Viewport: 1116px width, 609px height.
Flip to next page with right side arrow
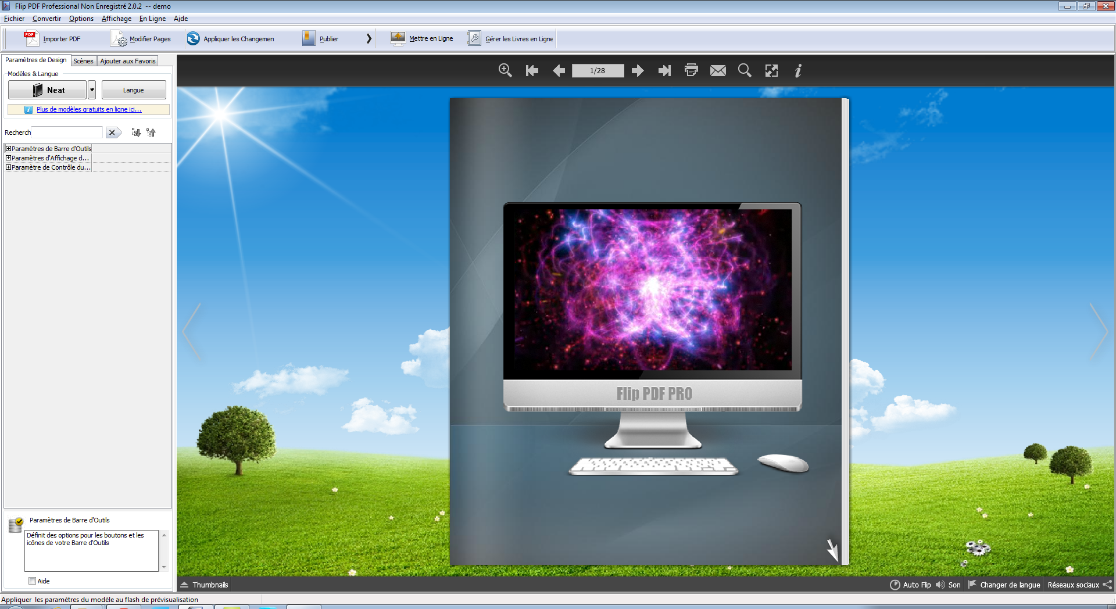[1099, 331]
